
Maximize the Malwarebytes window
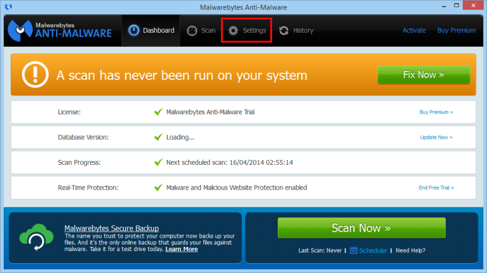[456, 5]
